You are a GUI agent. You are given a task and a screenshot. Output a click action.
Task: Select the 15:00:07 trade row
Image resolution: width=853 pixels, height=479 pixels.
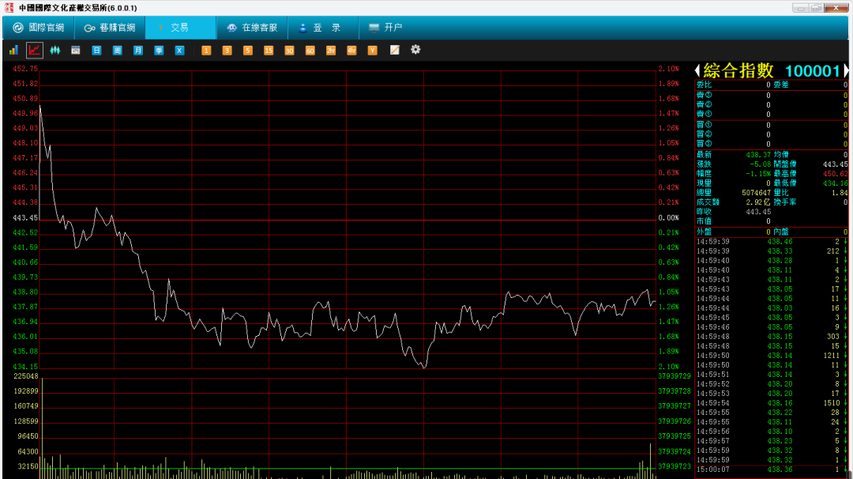[772, 470]
